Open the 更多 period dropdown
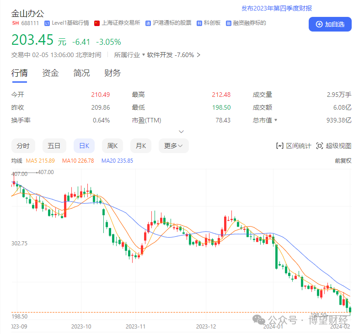The image size is (359, 334). [x=173, y=146]
